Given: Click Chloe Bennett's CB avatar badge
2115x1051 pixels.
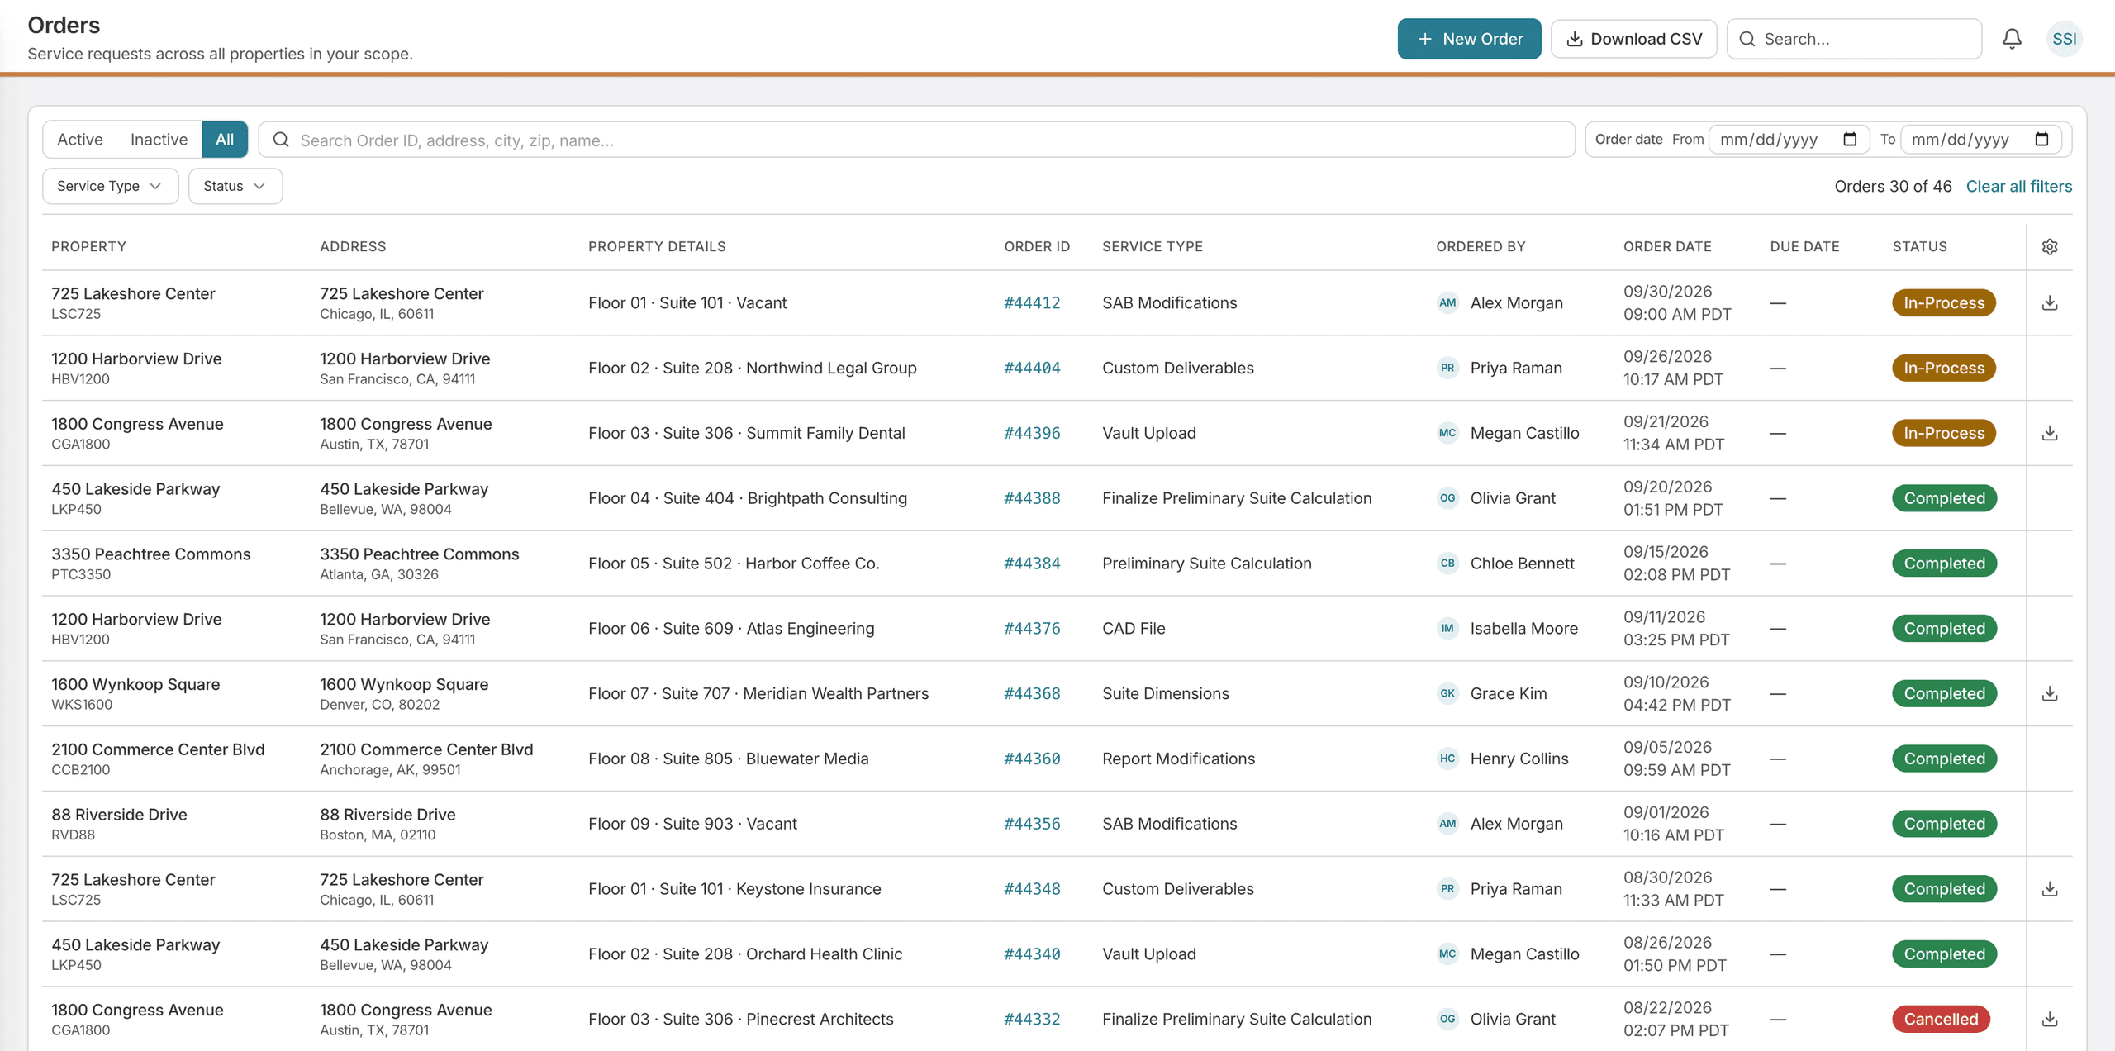Looking at the screenshot, I should 1447,563.
